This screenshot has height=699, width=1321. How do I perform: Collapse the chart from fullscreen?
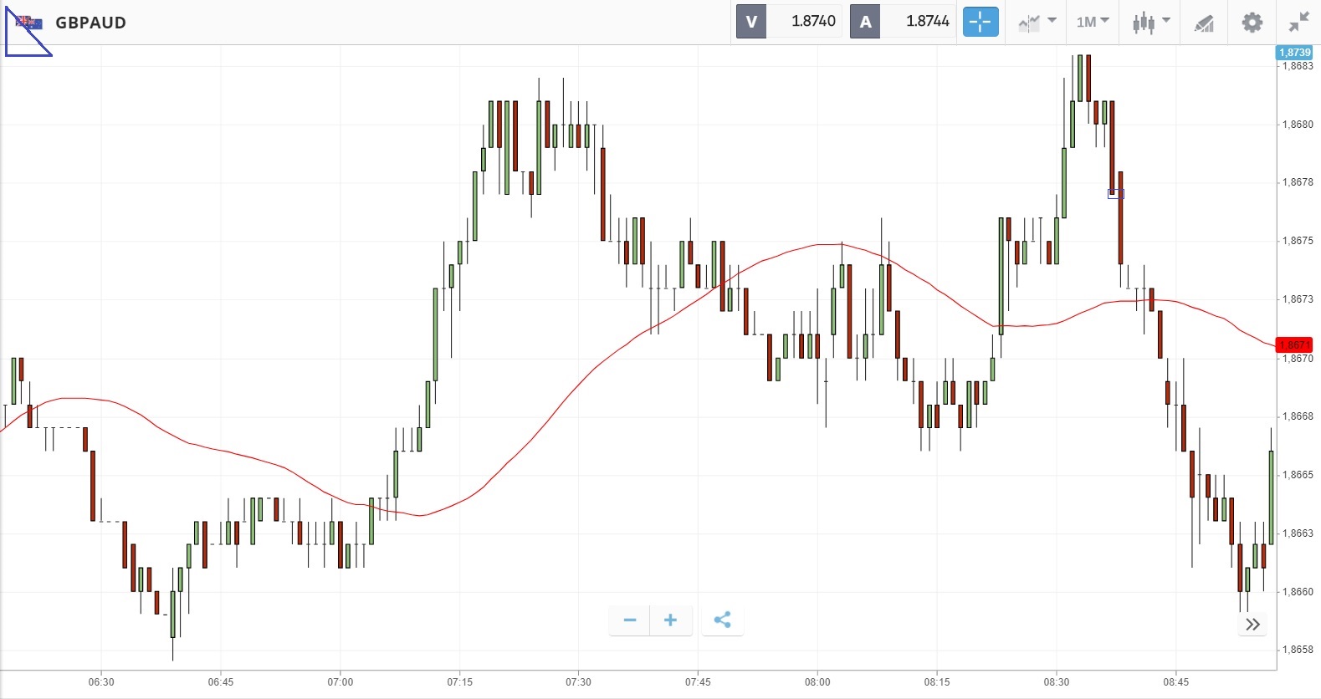click(1298, 22)
